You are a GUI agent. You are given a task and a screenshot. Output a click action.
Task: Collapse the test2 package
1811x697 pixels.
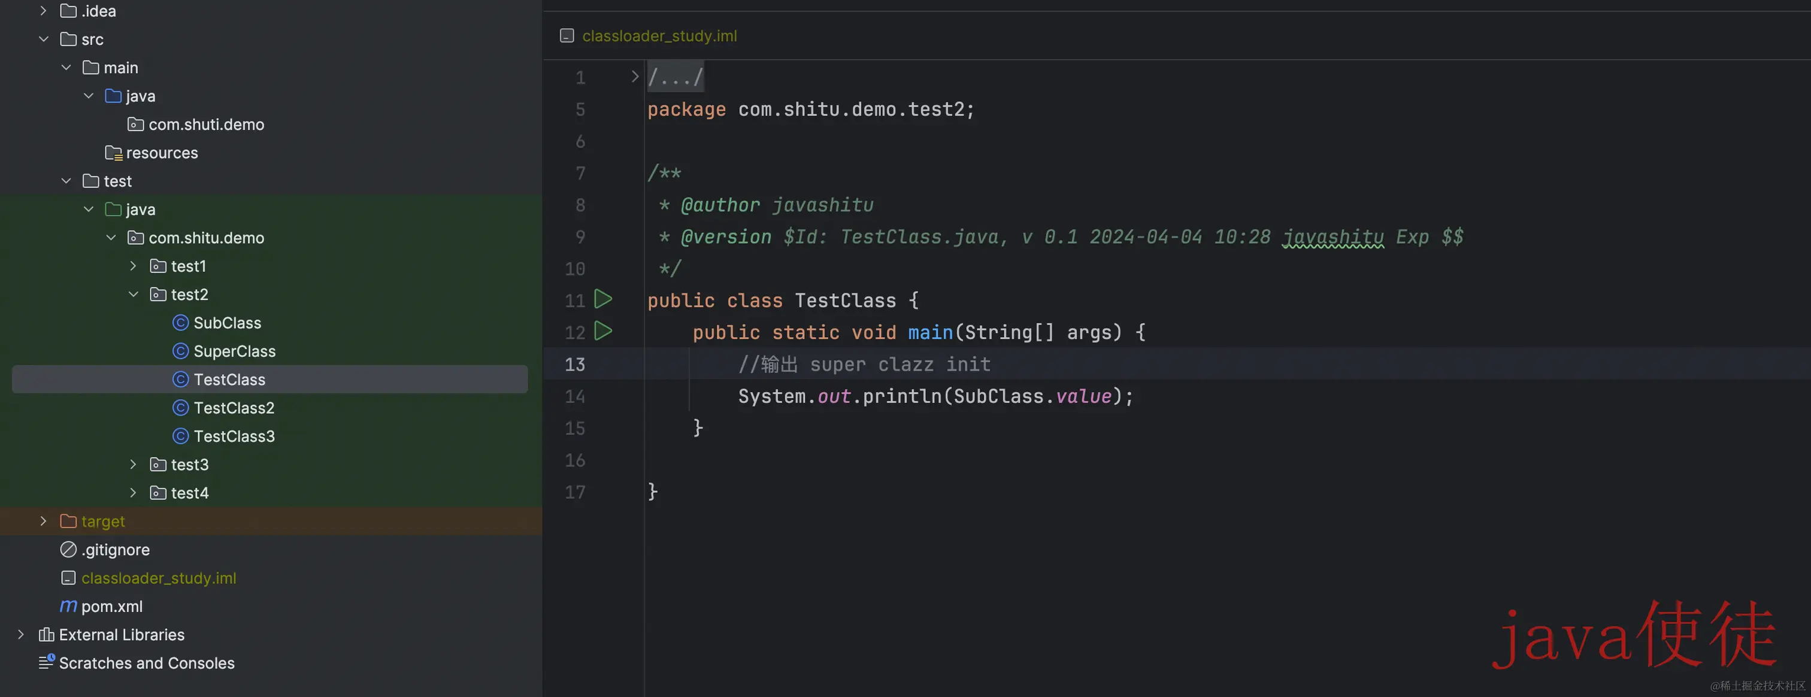[x=134, y=295]
